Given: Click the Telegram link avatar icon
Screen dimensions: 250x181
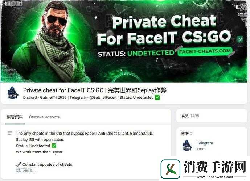Looking at the screenshot, I should [x=187, y=145].
